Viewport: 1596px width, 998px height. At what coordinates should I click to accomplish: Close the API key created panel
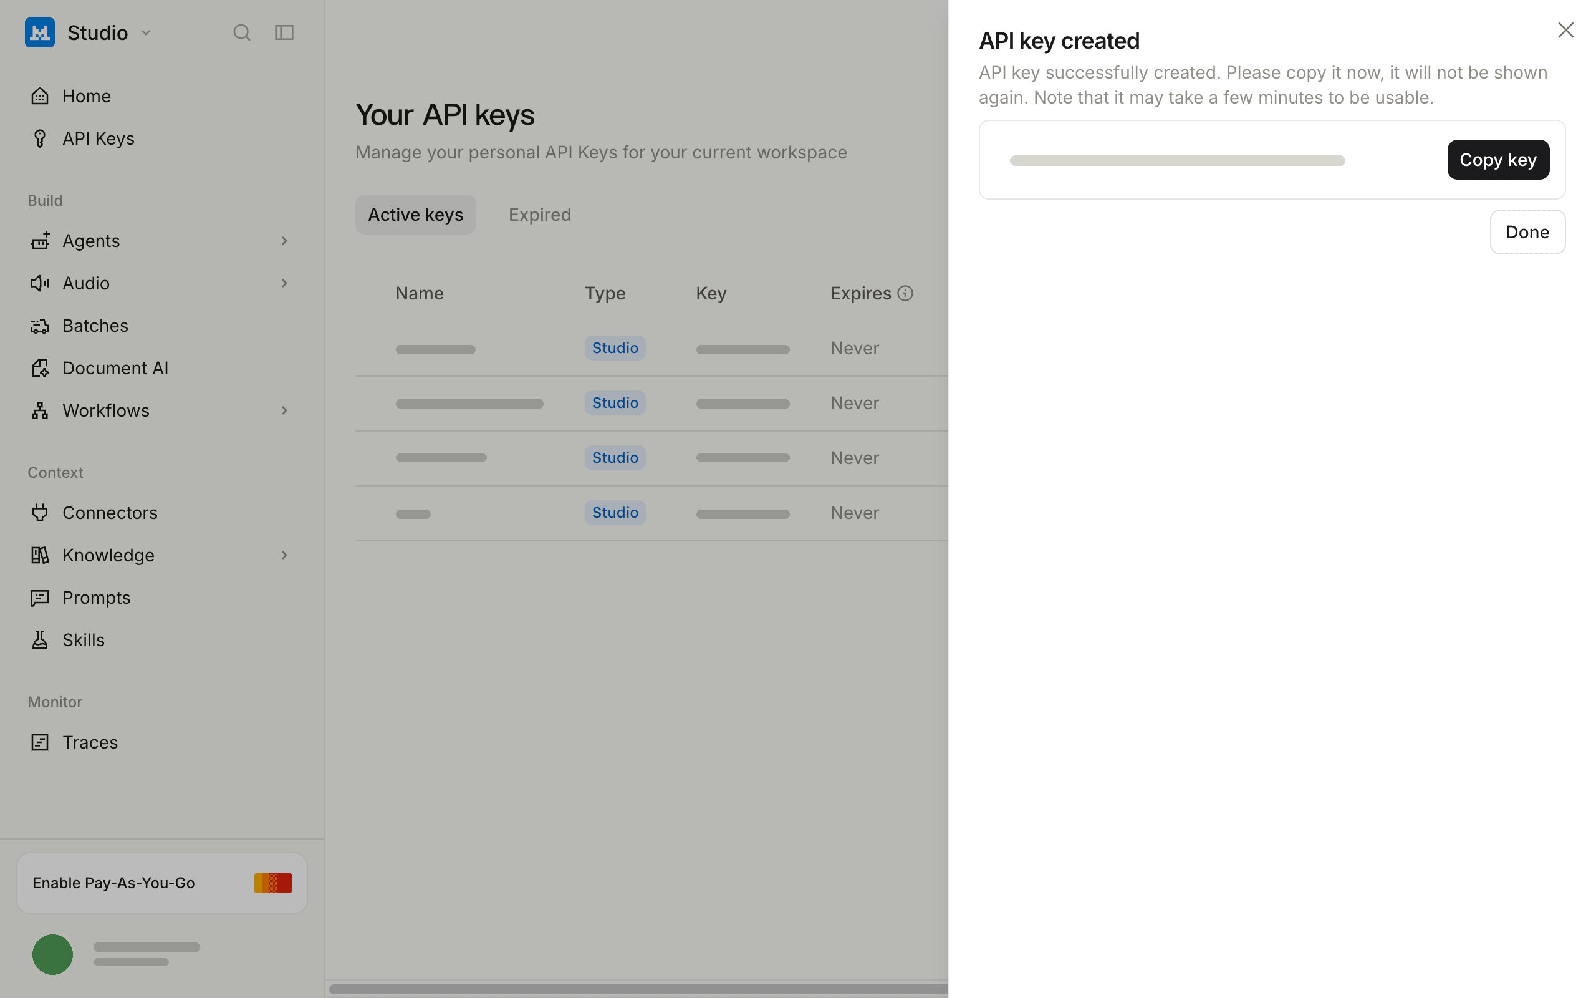click(1565, 31)
